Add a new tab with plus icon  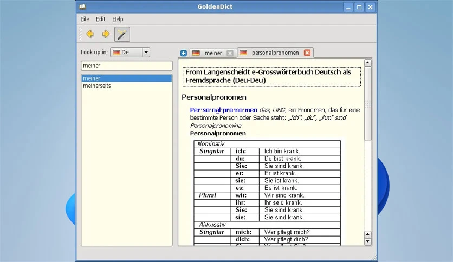184,53
